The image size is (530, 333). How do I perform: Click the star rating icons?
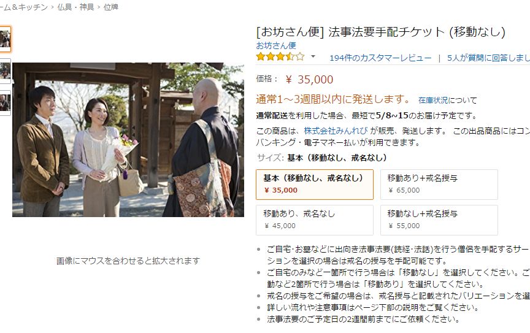[280, 57]
